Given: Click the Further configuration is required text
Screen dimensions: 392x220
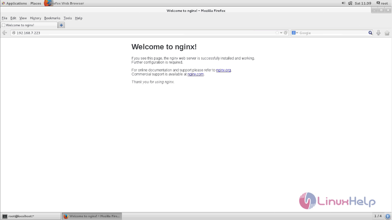Looking at the screenshot, I should 157,62.
